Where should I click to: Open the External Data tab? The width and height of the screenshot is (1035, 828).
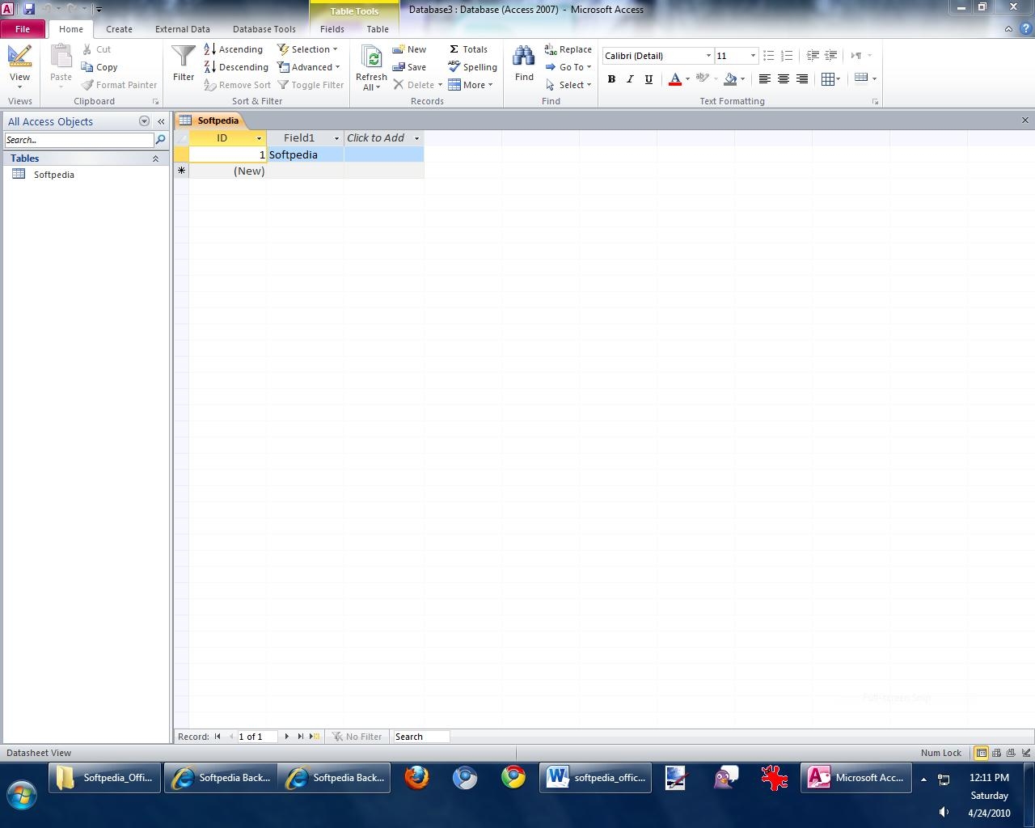point(182,29)
